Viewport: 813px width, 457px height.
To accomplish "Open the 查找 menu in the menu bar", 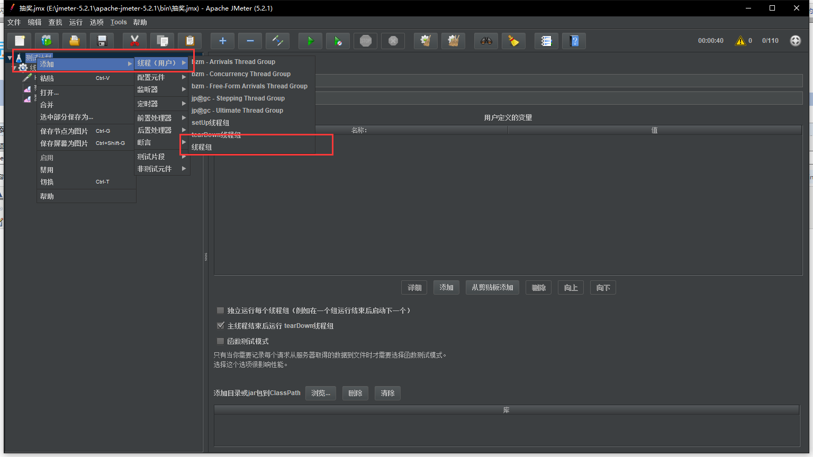I will point(56,22).
